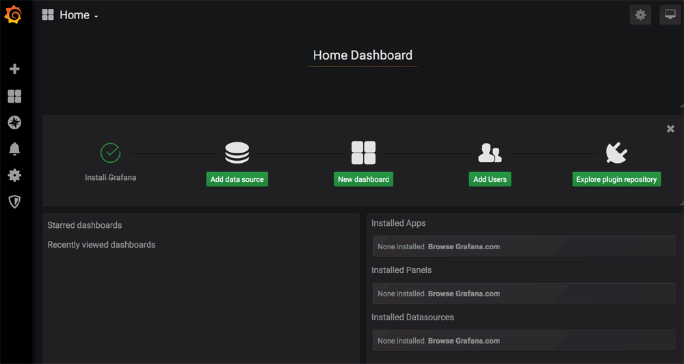Click Browse Grafana.com under Installed Panels
The image size is (684, 364).
(x=464, y=294)
